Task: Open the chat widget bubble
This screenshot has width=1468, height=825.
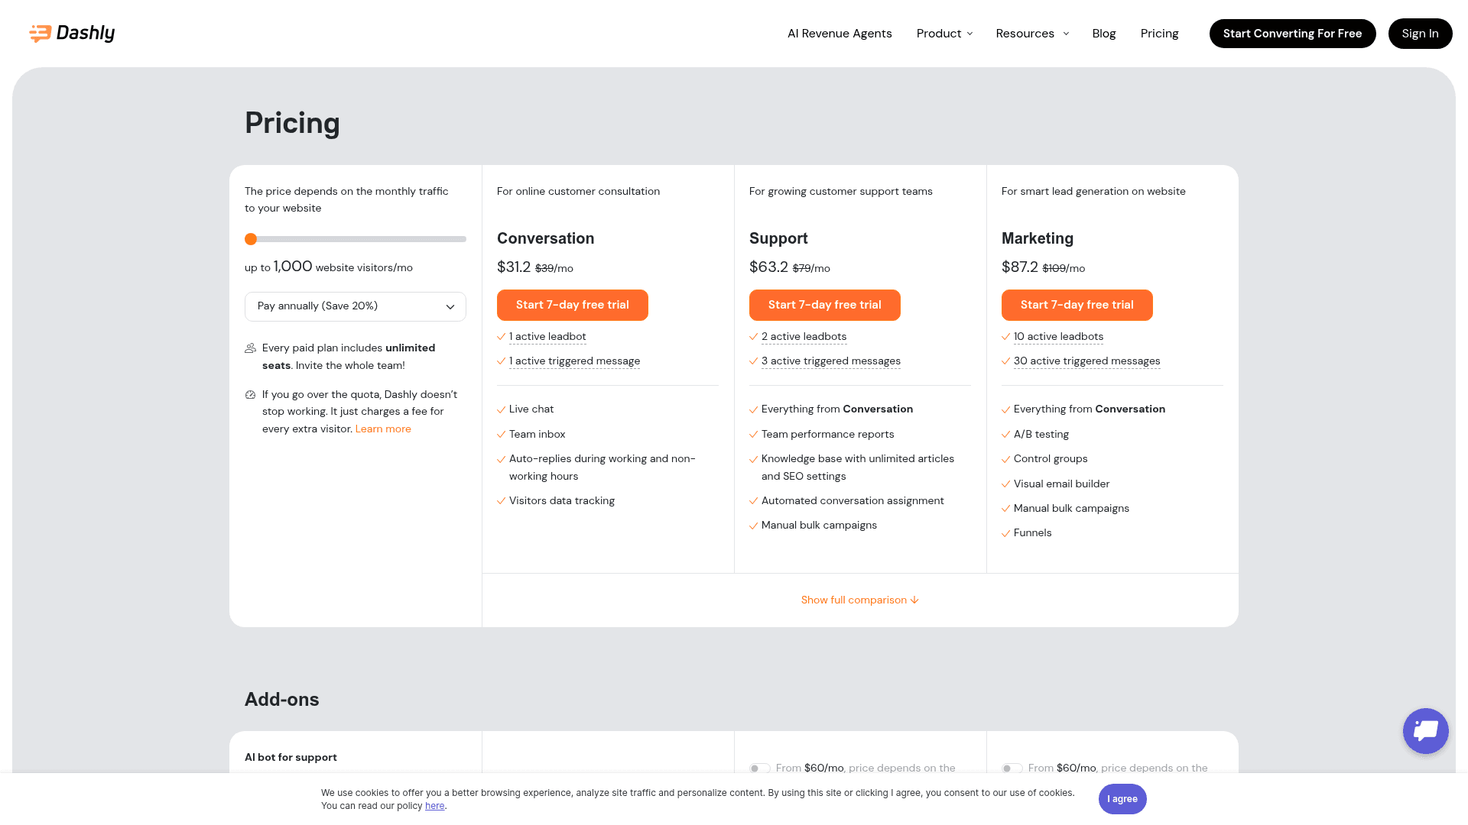Action: tap(1425, 731)
